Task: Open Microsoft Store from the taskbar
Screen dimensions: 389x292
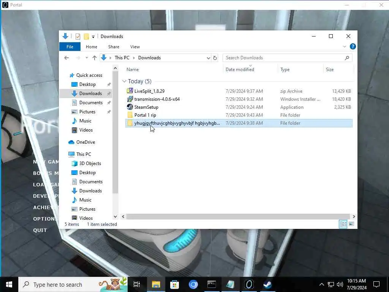Action: click(x=174, y=284)
